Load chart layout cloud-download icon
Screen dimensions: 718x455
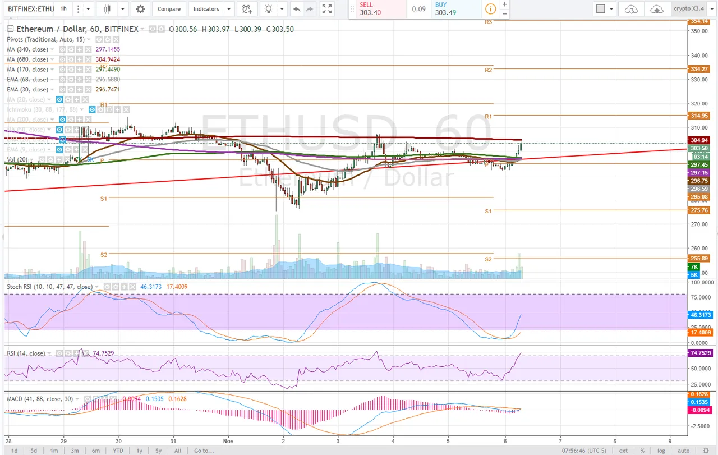632,9
